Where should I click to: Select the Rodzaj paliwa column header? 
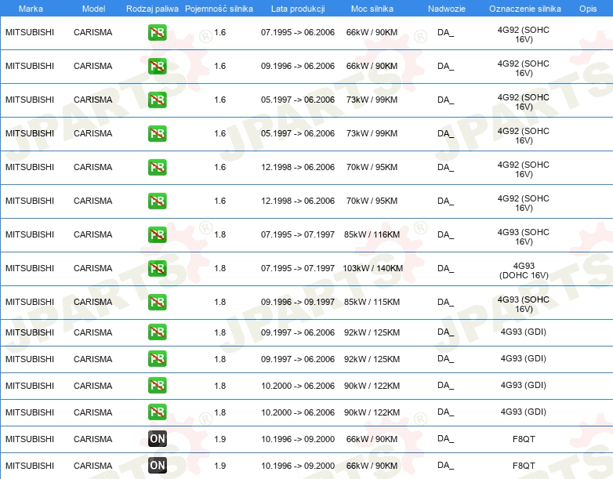152,9
